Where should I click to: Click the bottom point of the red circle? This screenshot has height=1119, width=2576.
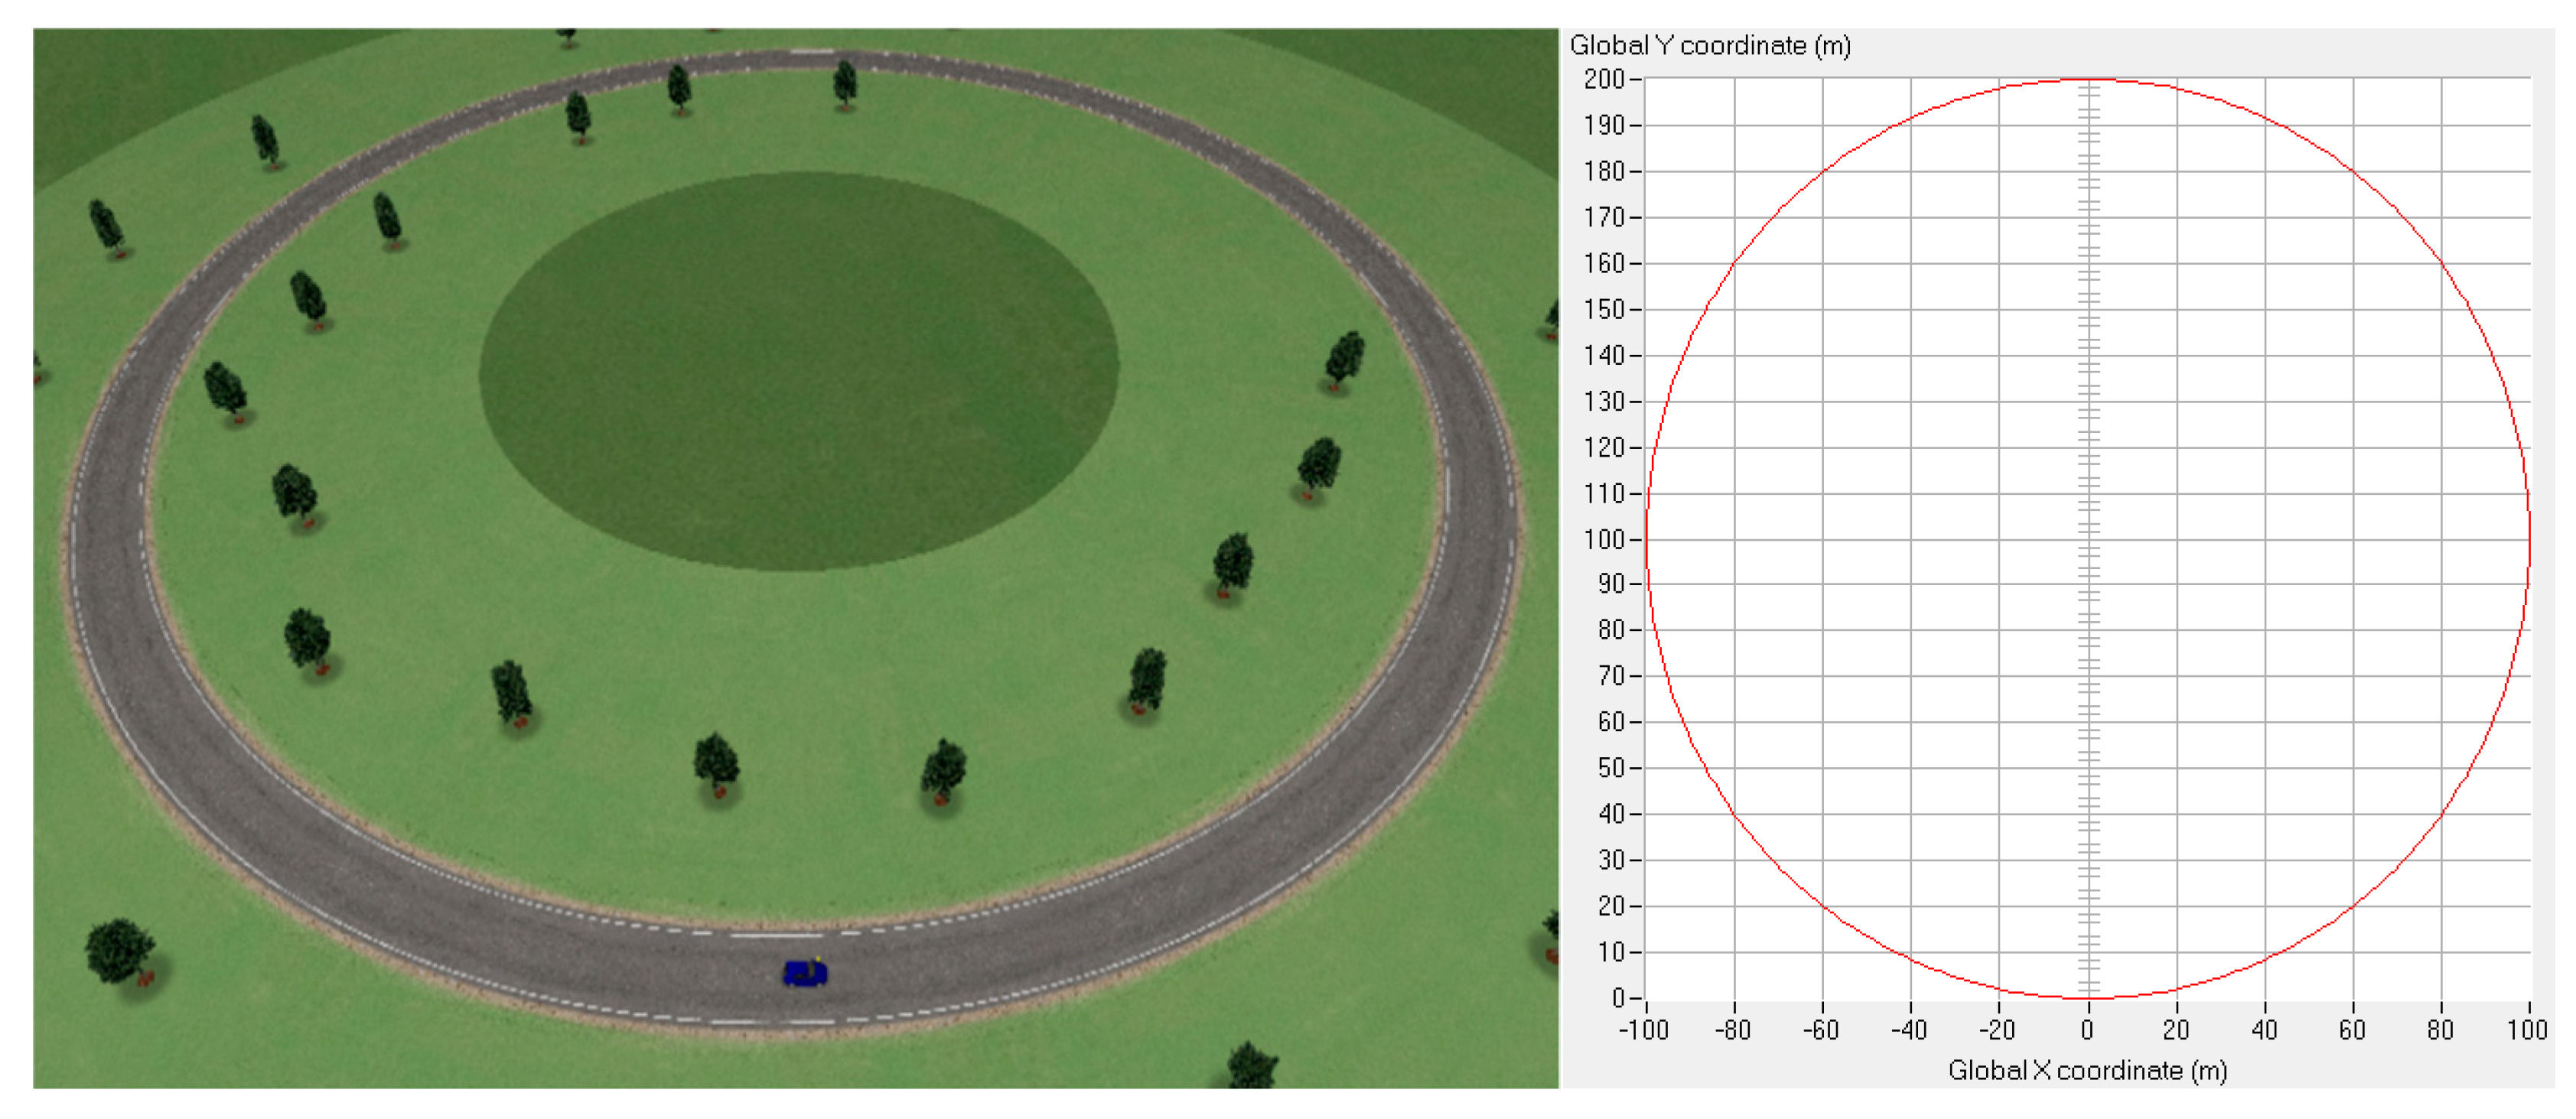click(2088, 998)
